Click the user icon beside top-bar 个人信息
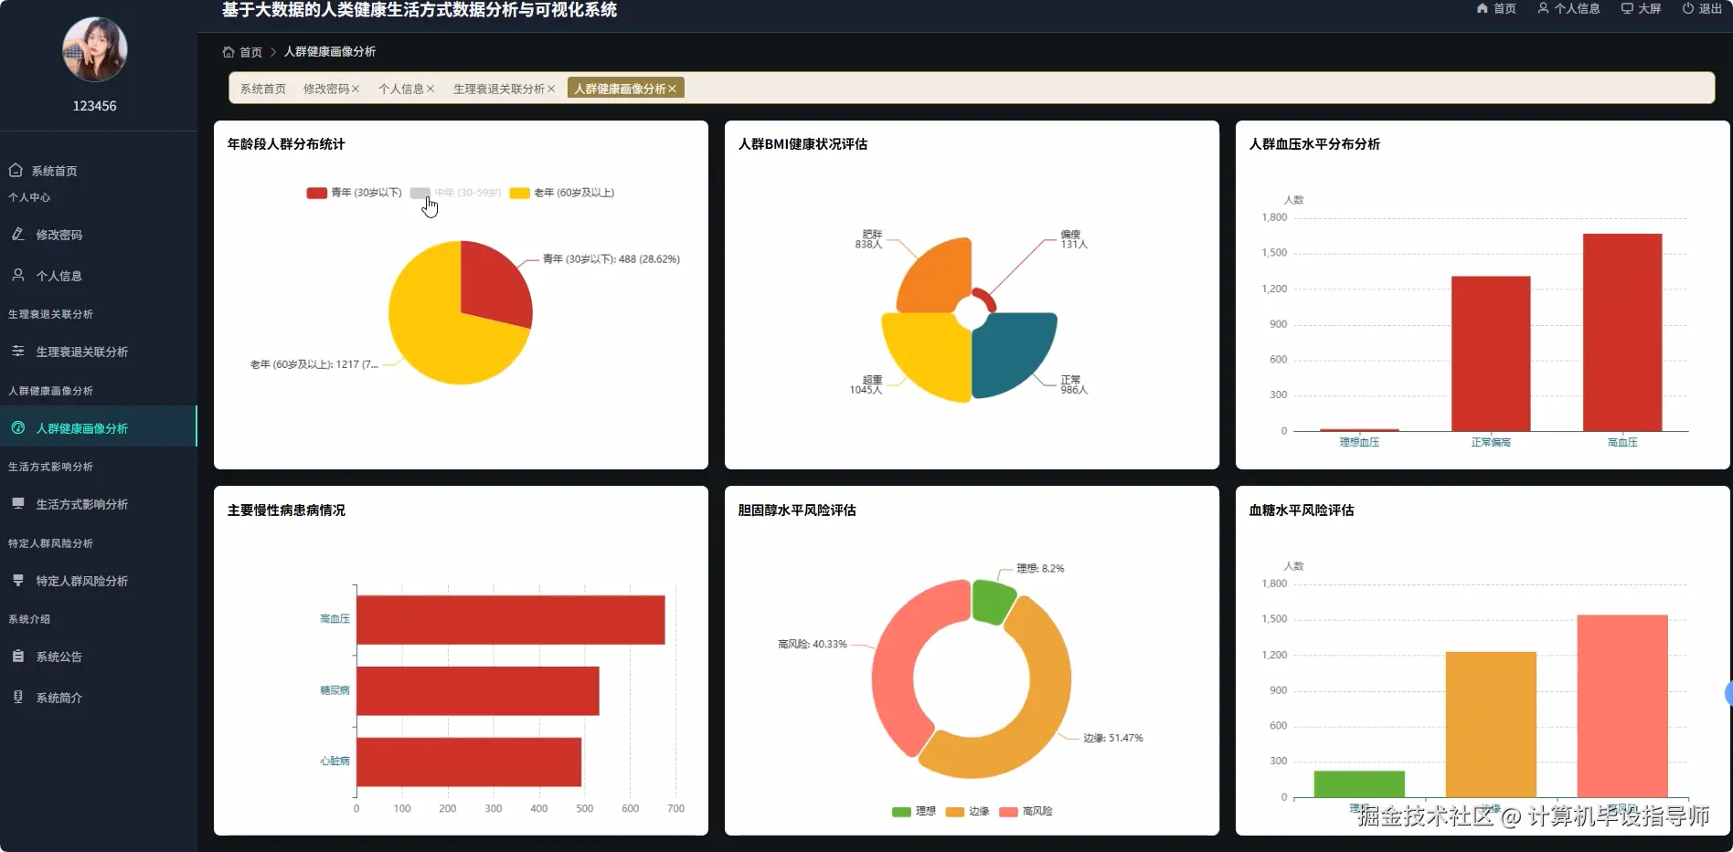This screenshot has width=1733, height=852. click(1544, 8)
